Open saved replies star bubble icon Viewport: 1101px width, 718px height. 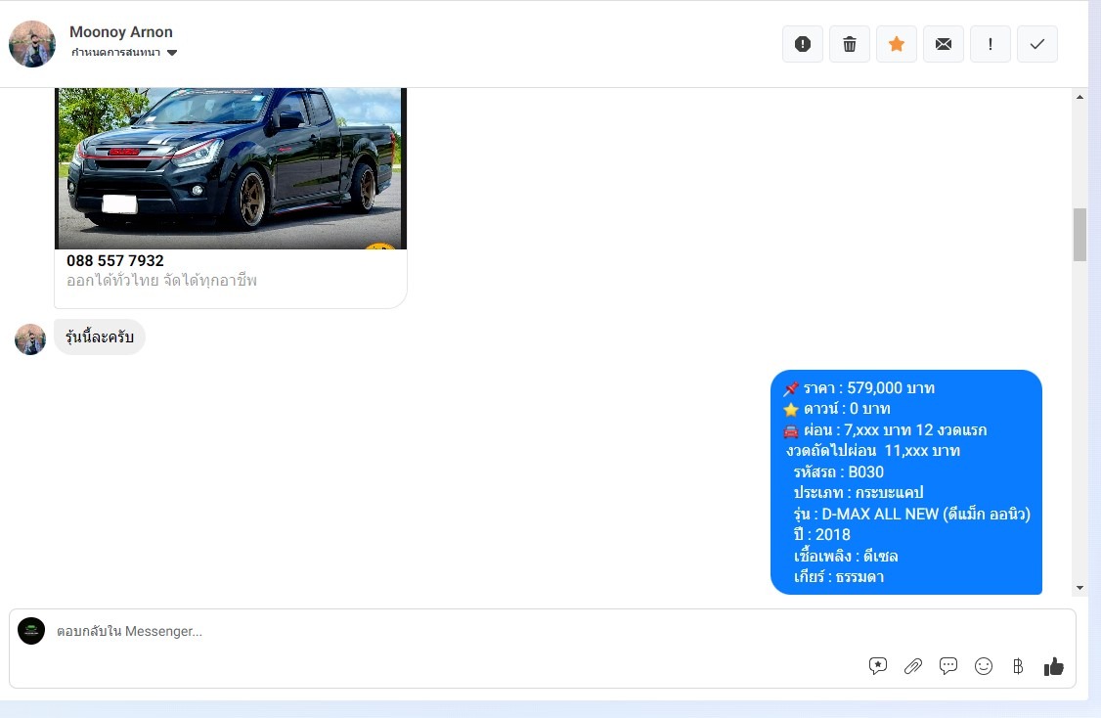pos(878,666)
